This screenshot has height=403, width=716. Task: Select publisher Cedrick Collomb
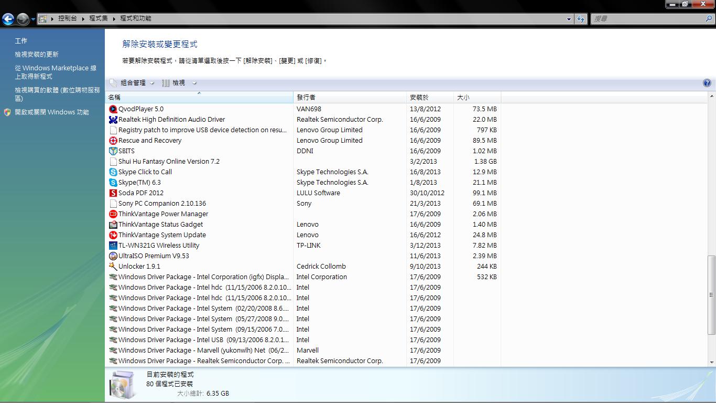pos(321,267)
